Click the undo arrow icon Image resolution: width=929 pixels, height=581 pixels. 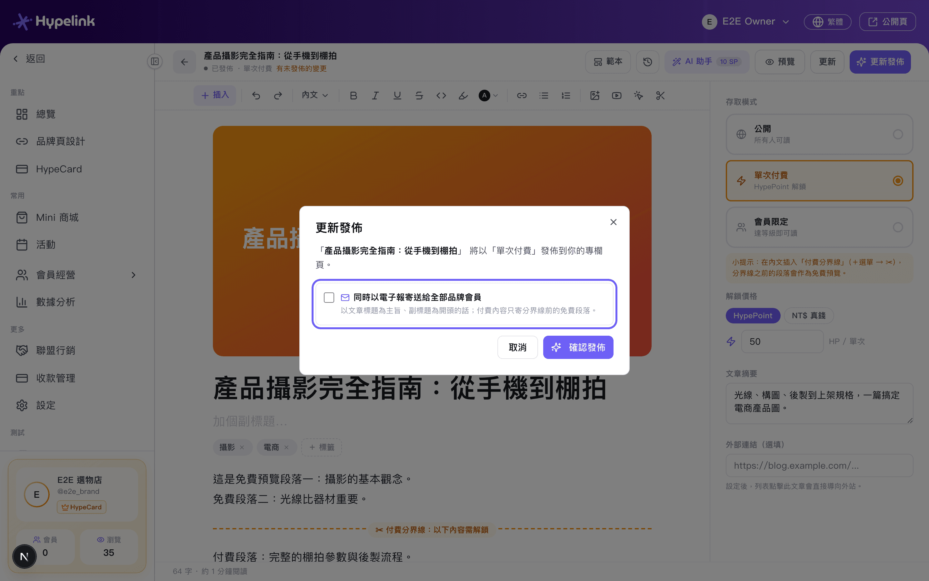coord(256,95)
